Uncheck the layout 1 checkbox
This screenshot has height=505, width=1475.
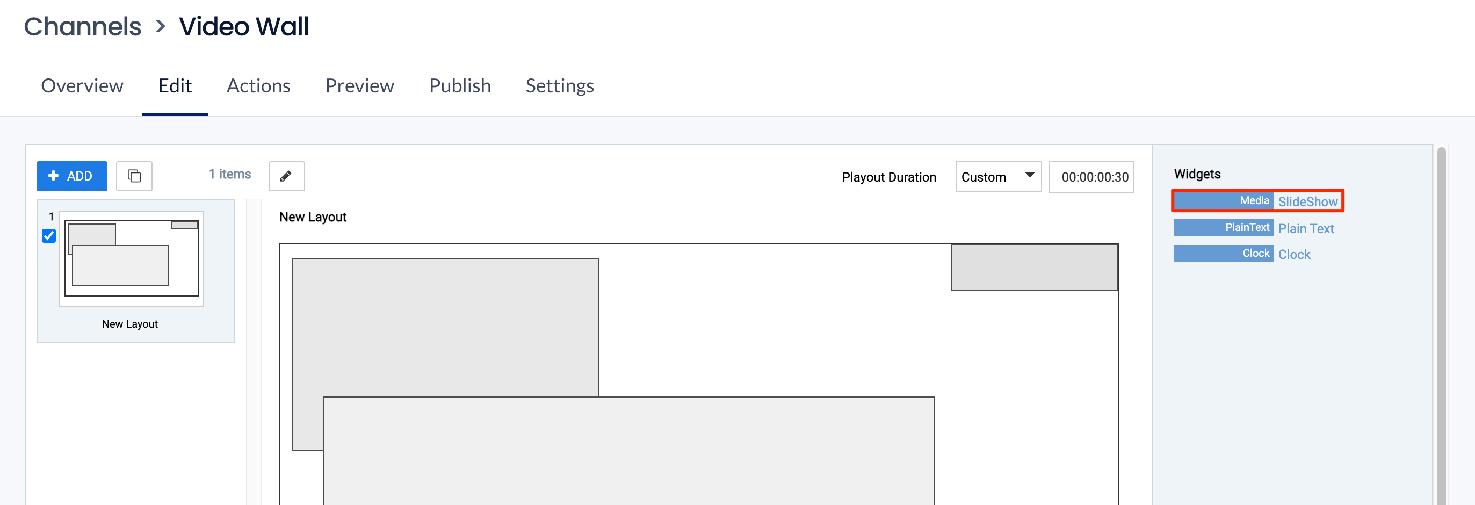click(x=49, y=235)
